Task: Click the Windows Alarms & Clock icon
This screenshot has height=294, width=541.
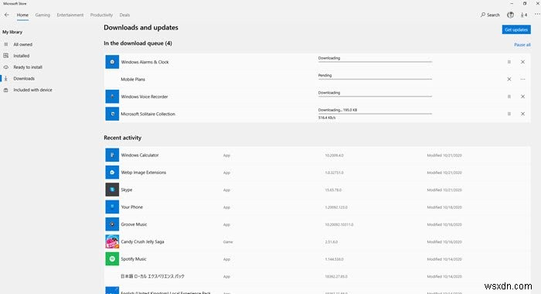Action: pyautogui.click(x=112, y=62)
